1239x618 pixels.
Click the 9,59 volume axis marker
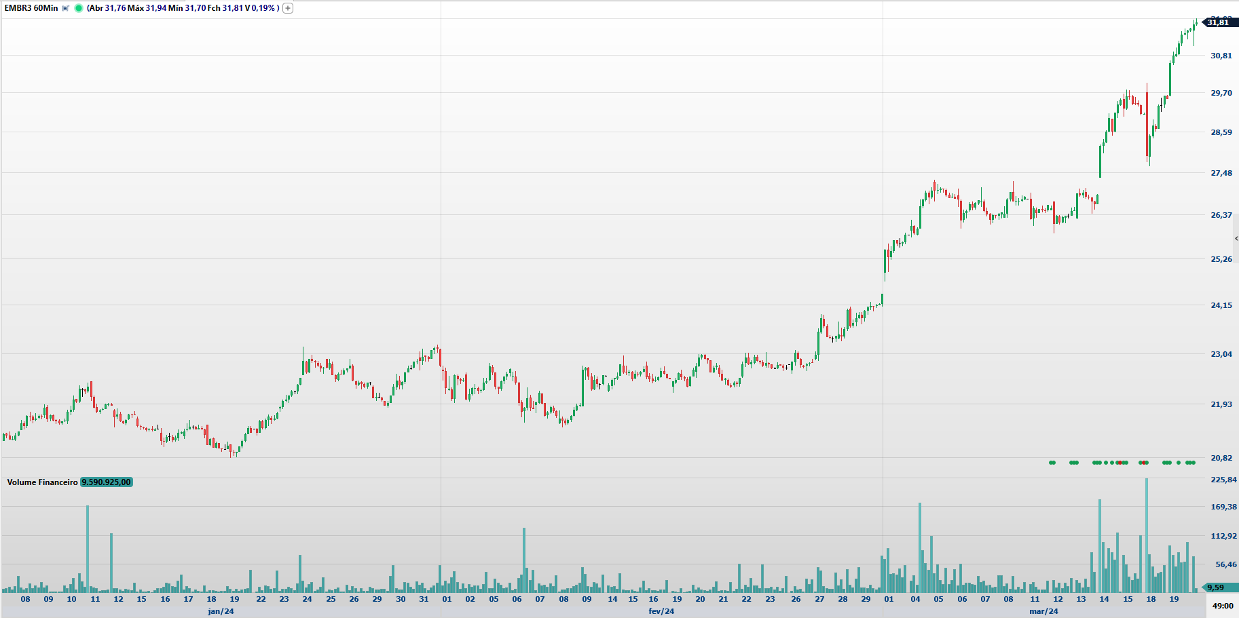pos(1216,587)
